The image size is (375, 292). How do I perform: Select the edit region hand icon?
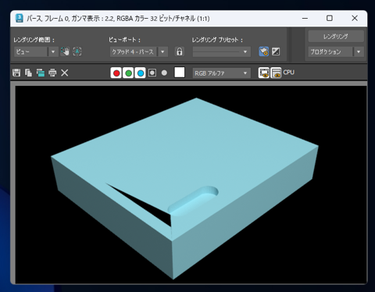click(x=65, y=52)
